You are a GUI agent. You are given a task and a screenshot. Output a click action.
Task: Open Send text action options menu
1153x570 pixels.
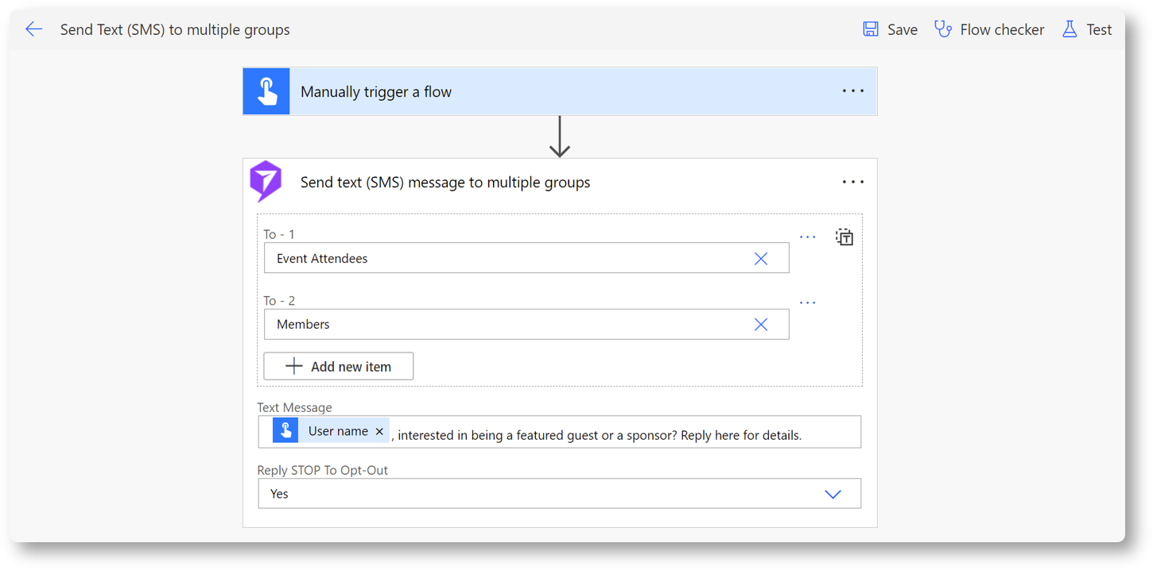point(852,182)
